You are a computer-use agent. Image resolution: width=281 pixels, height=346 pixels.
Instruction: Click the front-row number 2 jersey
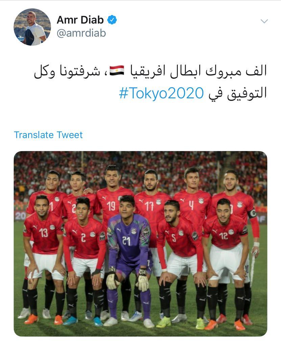coord(85,238)
